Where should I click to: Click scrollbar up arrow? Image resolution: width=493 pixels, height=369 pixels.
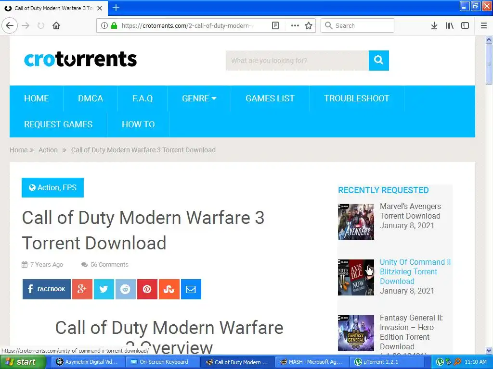click(489, 39)
